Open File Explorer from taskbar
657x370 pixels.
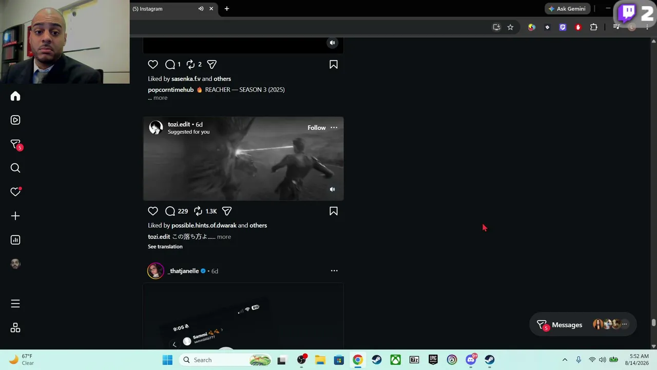pos(320,360)
